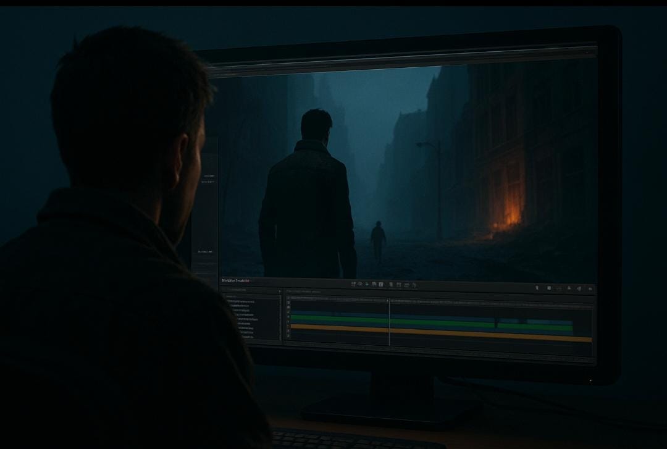Image resolution: width=667 pixels, height=449 pixels.
Task: Click the bright square icon in the center toolbar
Action: (x=381, y=284)
